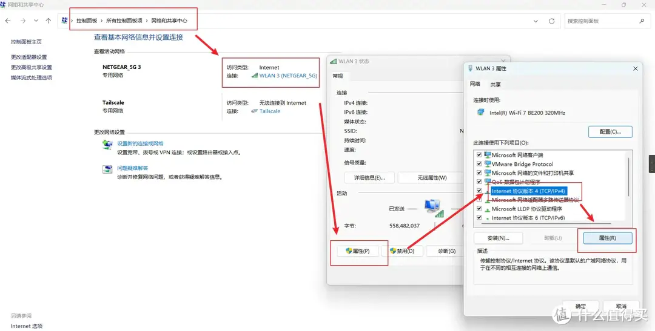Open the Tailscale connection link
The image size is (655, 331).
270,111
